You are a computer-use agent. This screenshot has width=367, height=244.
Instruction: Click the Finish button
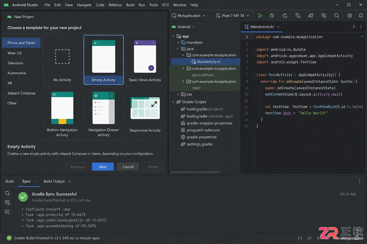tap(153, 167)
